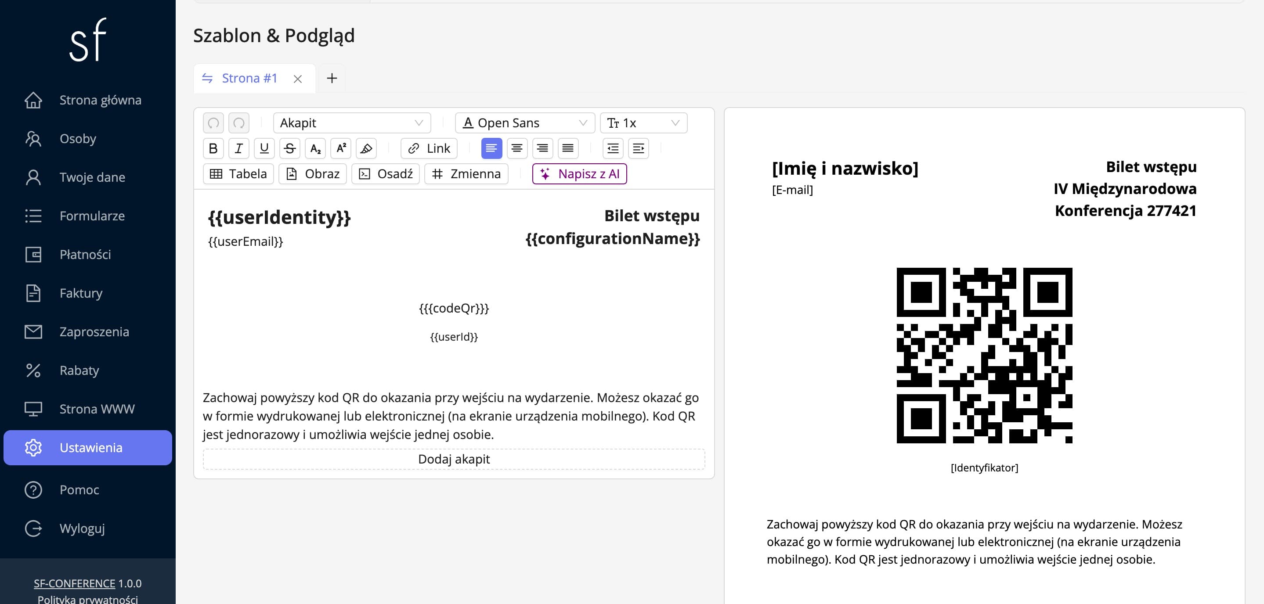Open Formularze in the sidebar
The image size is (1264, 604).
pos(88,216)
